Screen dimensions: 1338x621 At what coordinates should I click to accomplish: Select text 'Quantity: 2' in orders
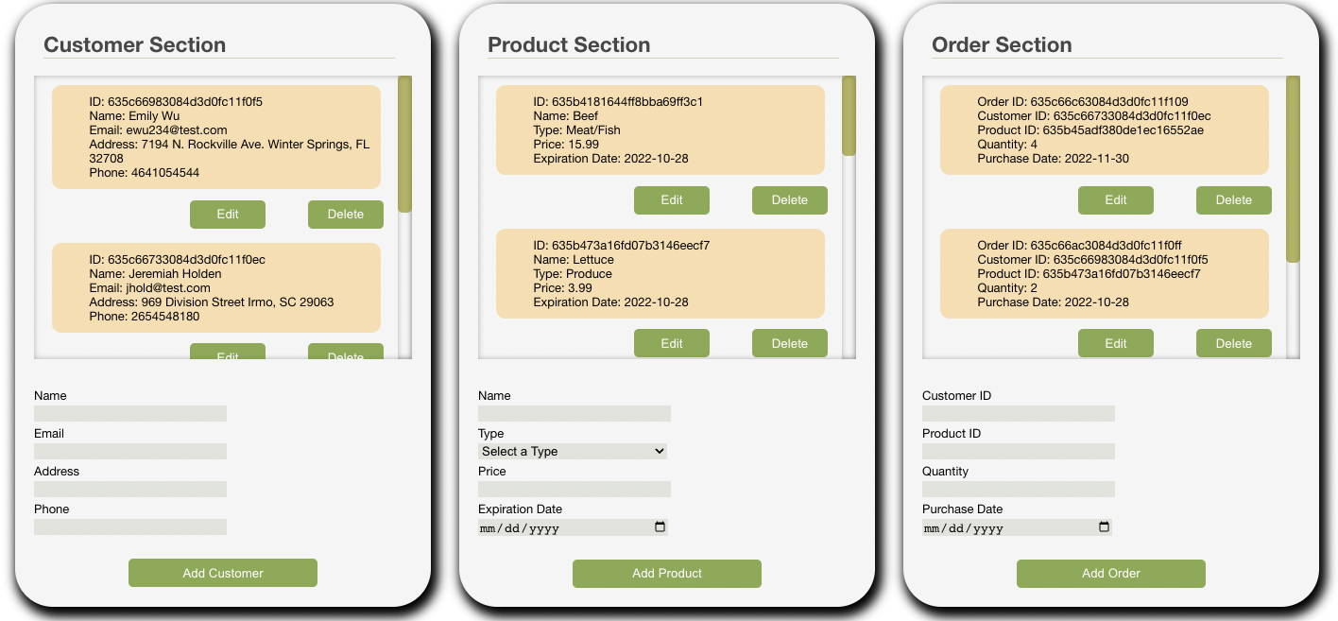[1007, 287]
